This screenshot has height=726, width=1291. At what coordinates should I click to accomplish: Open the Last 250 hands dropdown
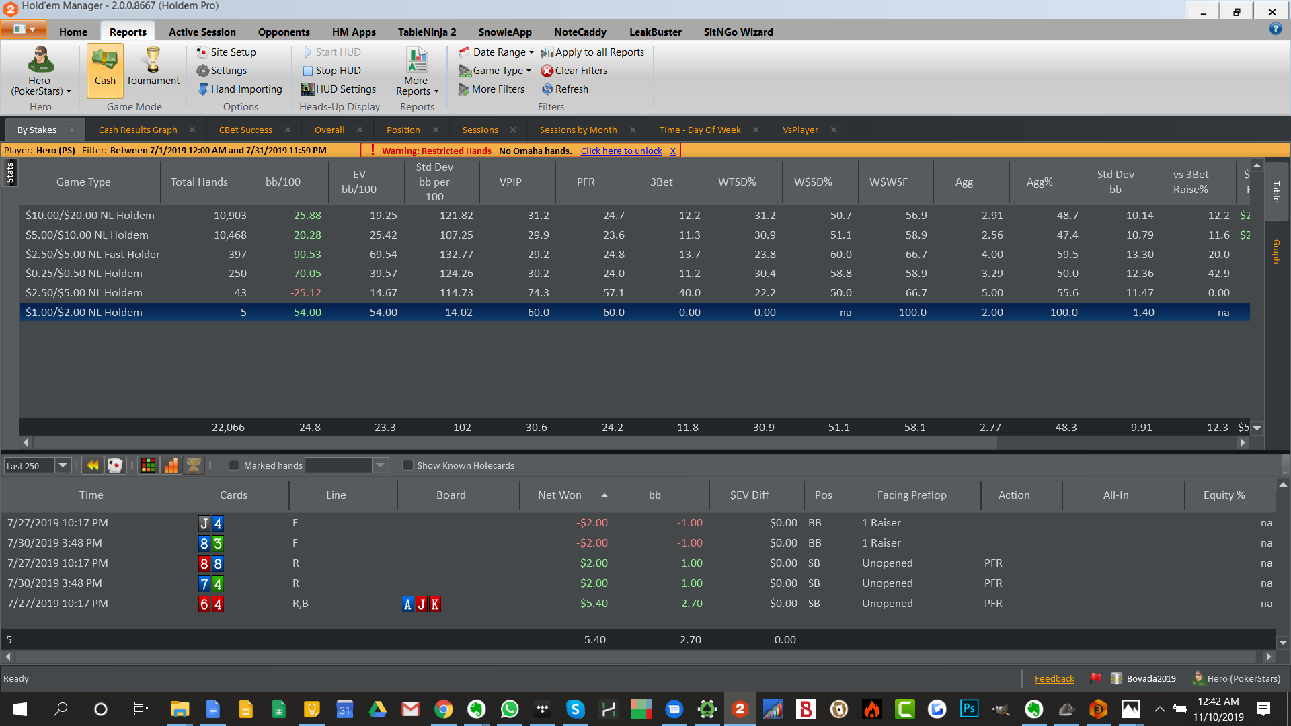point(63,465)
